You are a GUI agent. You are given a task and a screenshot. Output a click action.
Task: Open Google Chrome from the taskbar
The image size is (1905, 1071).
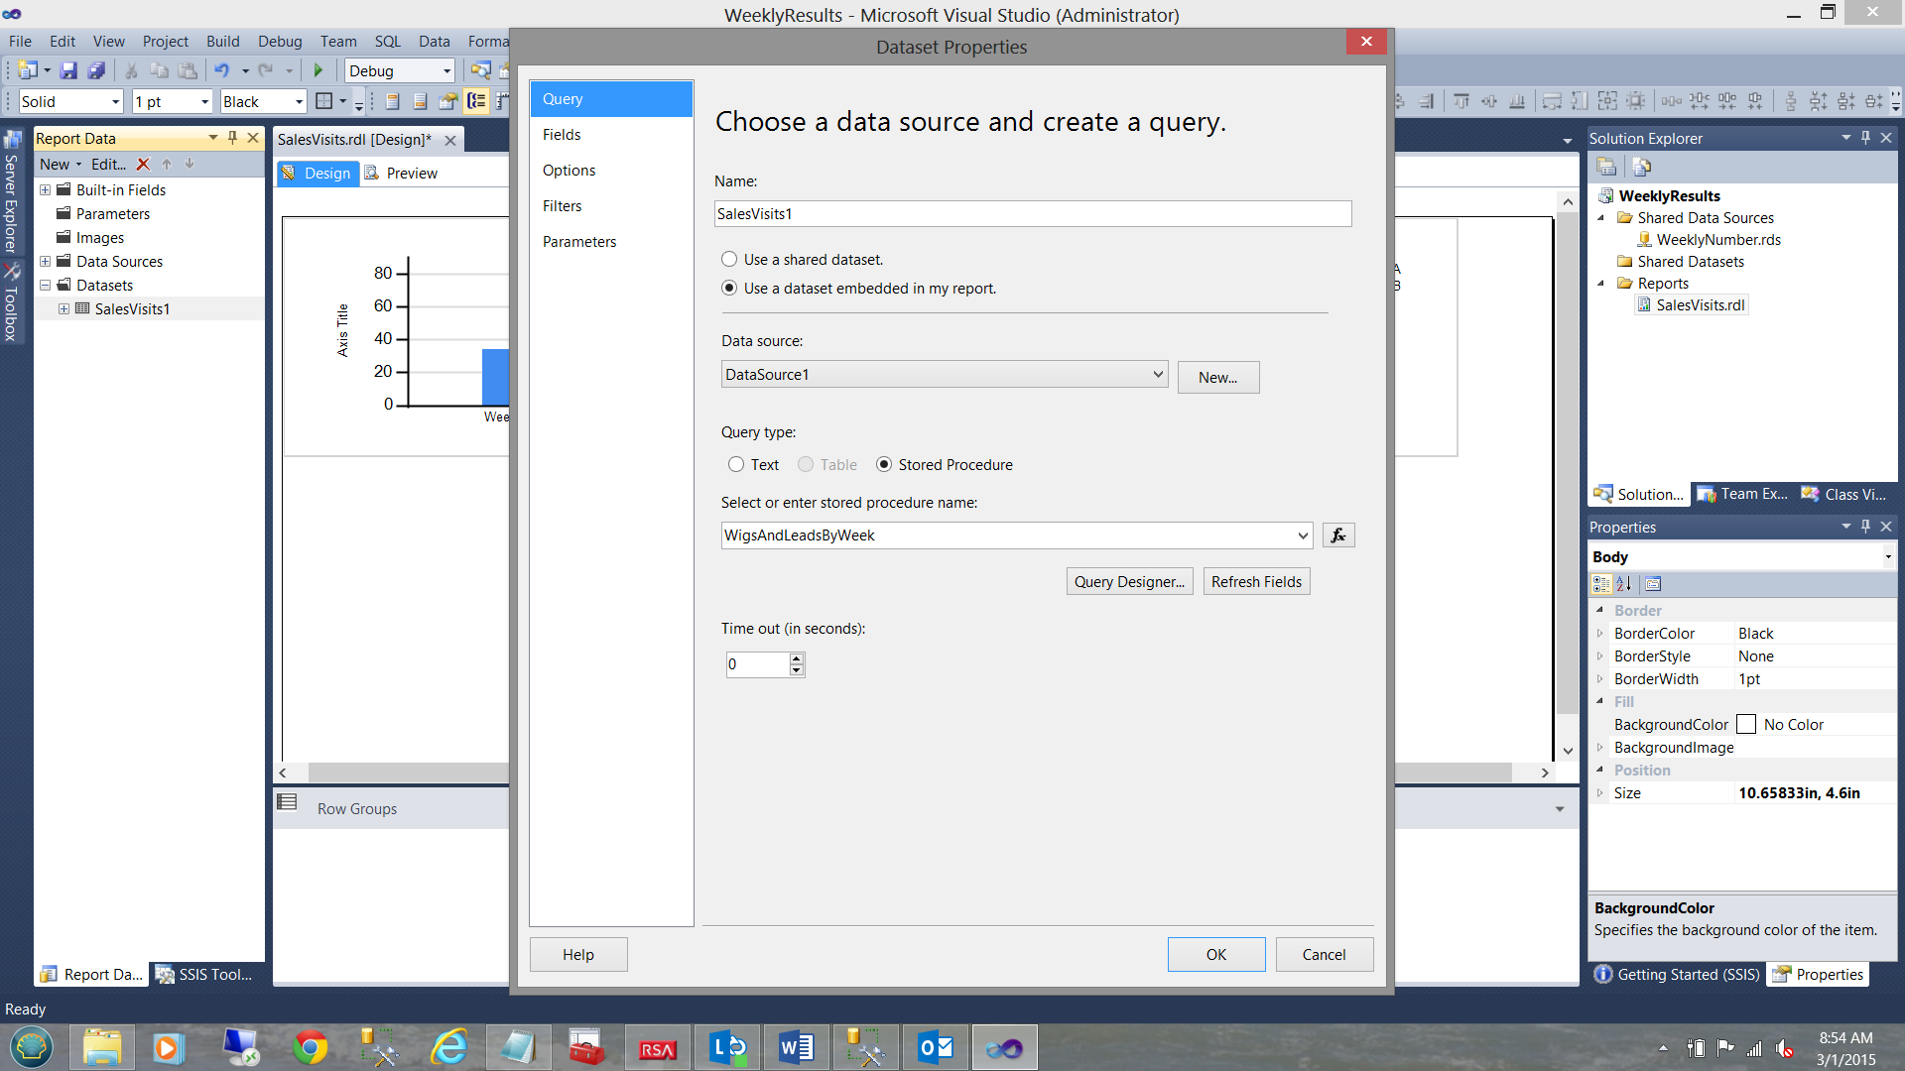(310, 1048)
